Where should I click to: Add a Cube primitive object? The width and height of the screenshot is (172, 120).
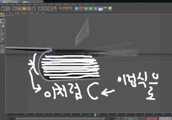point(77,9)
